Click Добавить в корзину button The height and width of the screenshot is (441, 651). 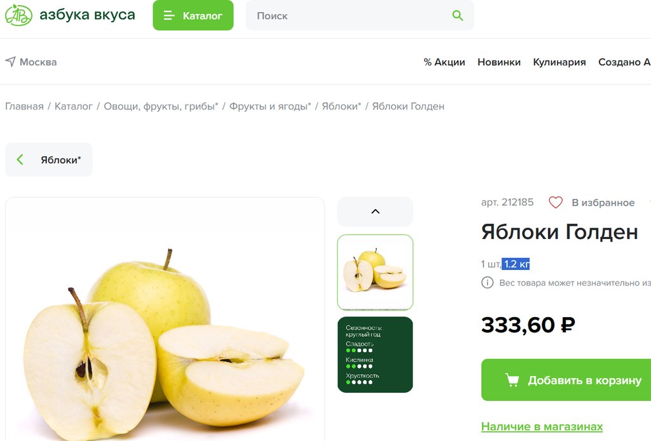[x=566, y=380]
